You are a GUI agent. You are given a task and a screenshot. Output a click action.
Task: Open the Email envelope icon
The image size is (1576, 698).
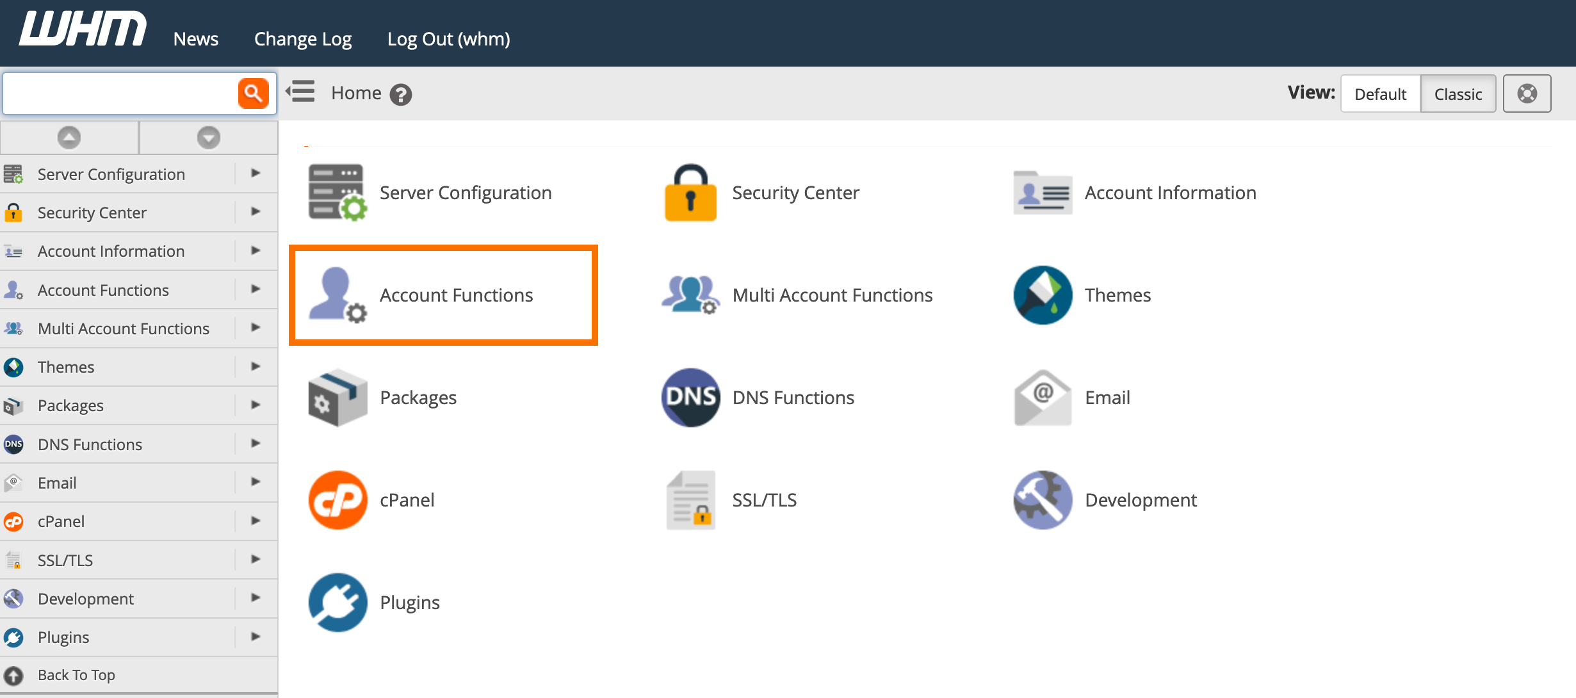(x=1043, y=397)
